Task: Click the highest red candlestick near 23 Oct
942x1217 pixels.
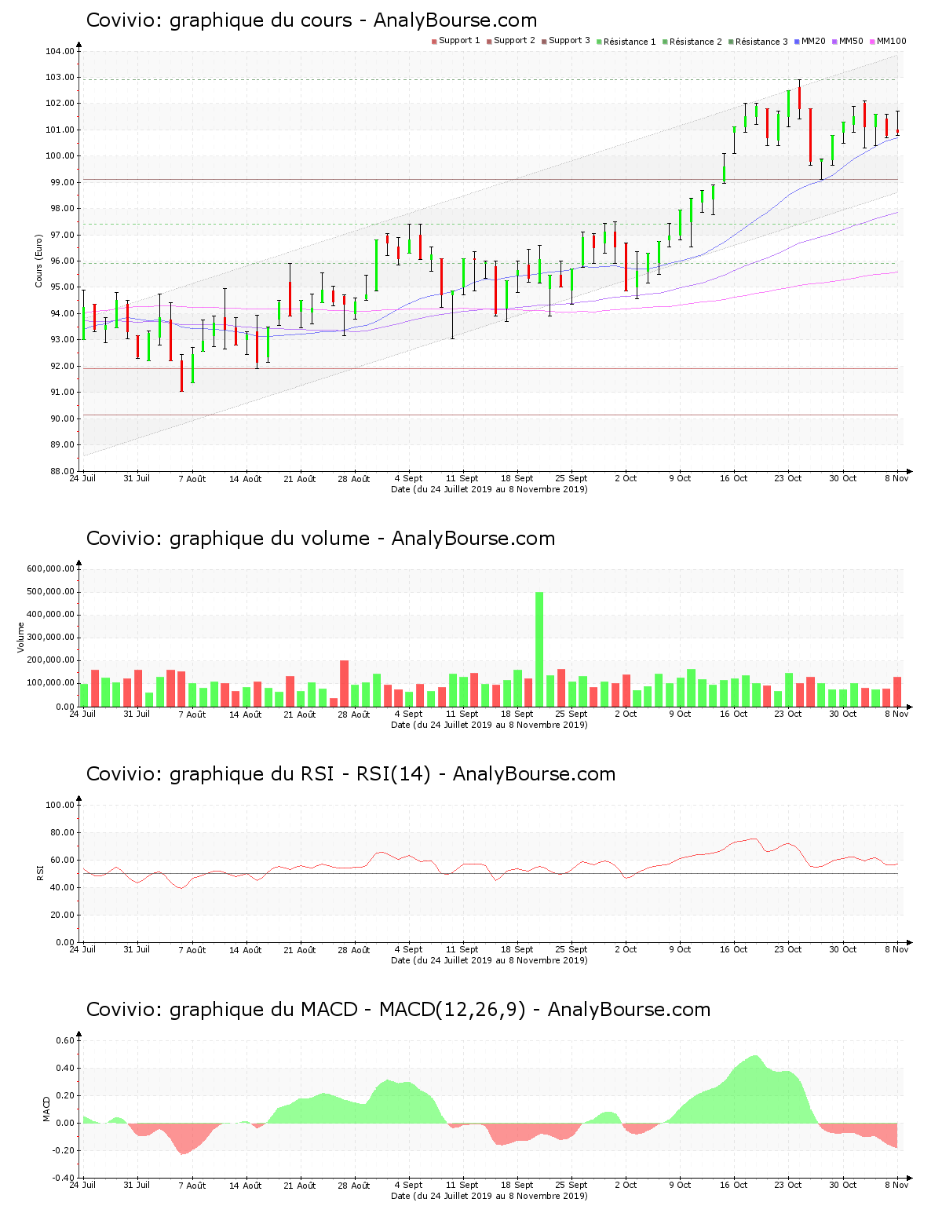Action: (x=799, y=99)
